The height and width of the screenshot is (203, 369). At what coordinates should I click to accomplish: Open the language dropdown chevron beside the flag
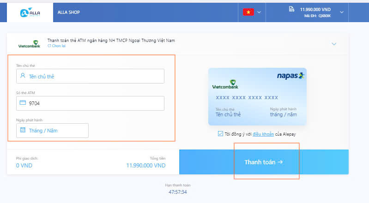tap(259, 12)
